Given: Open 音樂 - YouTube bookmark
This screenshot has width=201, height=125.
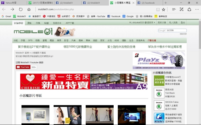Looking at the screenshot, I should pos(96,16).
